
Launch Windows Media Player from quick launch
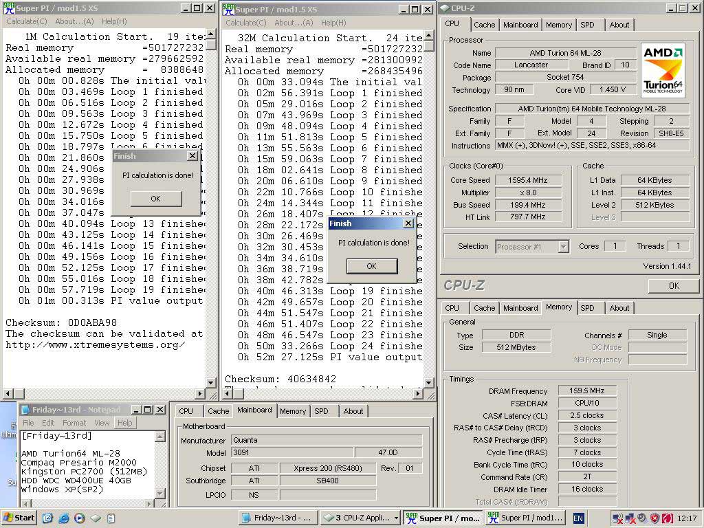tap(79, 518)
